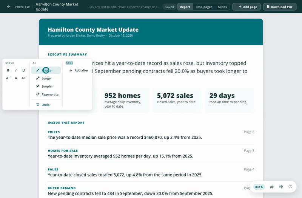Apply Underline formatting in Style panel
The width and height of the screenshot is (302, 198).
pos(23,70)
